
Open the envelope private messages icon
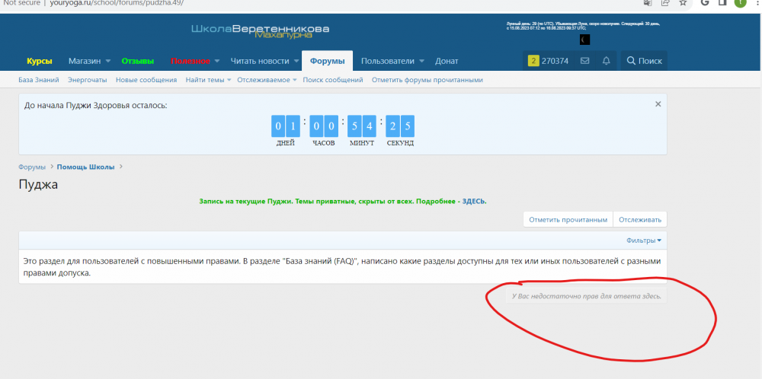click(585, 61)
